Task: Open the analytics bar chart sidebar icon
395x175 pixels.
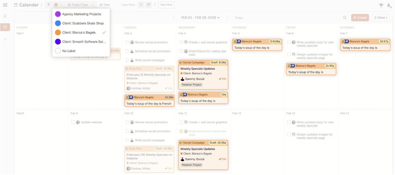Action: 5,39
